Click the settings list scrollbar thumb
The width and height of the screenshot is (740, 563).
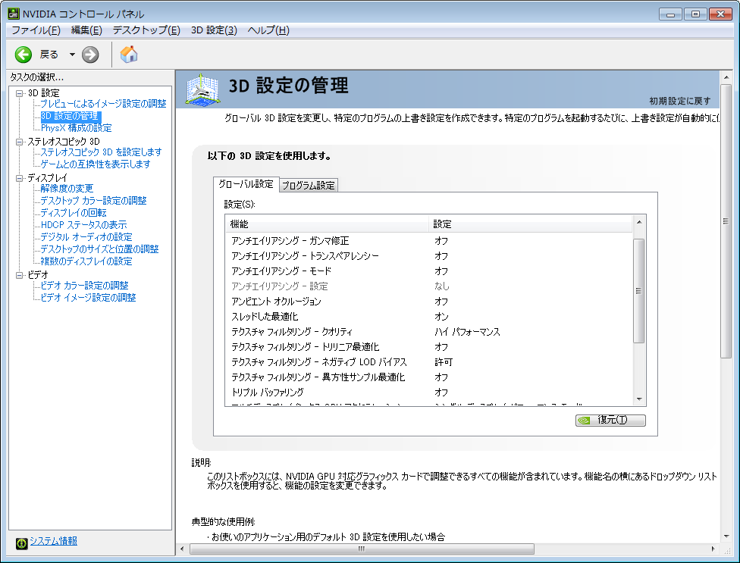coord(639,291)
